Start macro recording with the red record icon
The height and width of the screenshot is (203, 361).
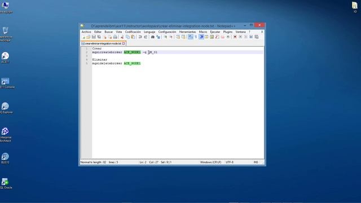235,37
